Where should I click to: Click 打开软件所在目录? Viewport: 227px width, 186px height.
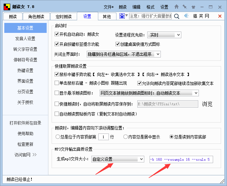[x=25, y=123]
